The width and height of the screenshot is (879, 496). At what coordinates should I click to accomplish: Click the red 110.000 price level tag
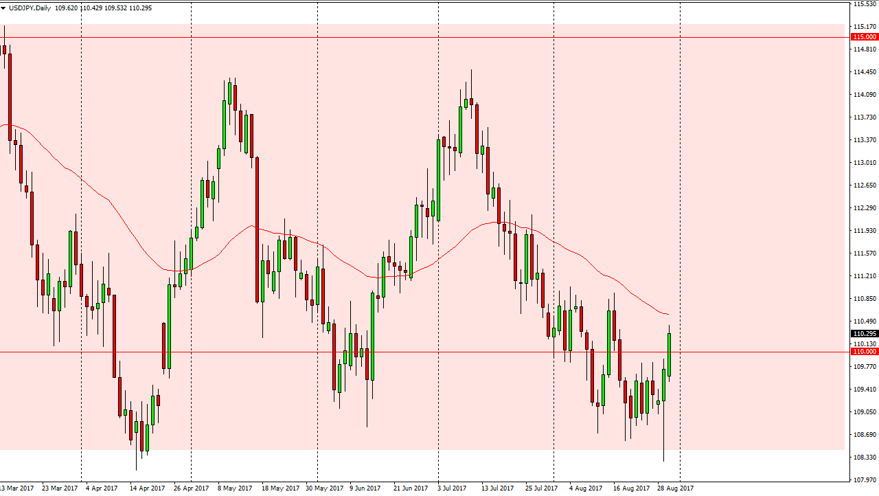[x=863, y=352]
